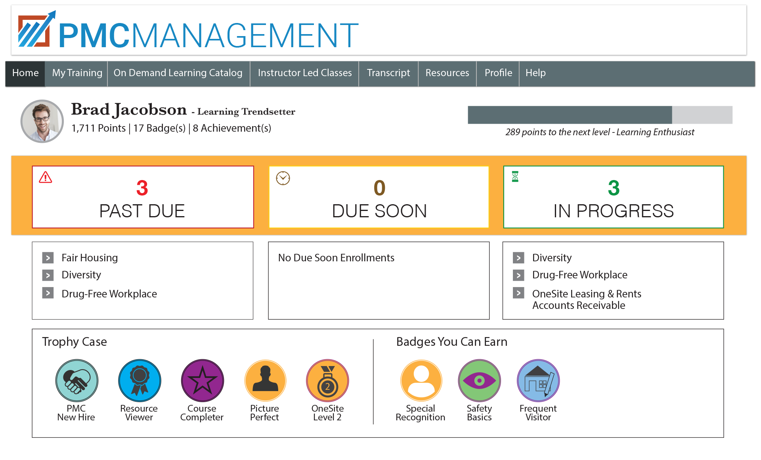Click Brad Jacobson's profile photo

pyautogui.click(x=42, y=121)
